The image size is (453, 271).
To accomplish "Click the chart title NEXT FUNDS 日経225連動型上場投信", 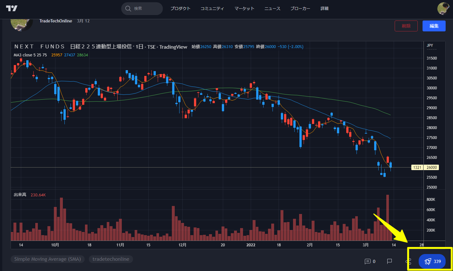I will tap(73, 47).
